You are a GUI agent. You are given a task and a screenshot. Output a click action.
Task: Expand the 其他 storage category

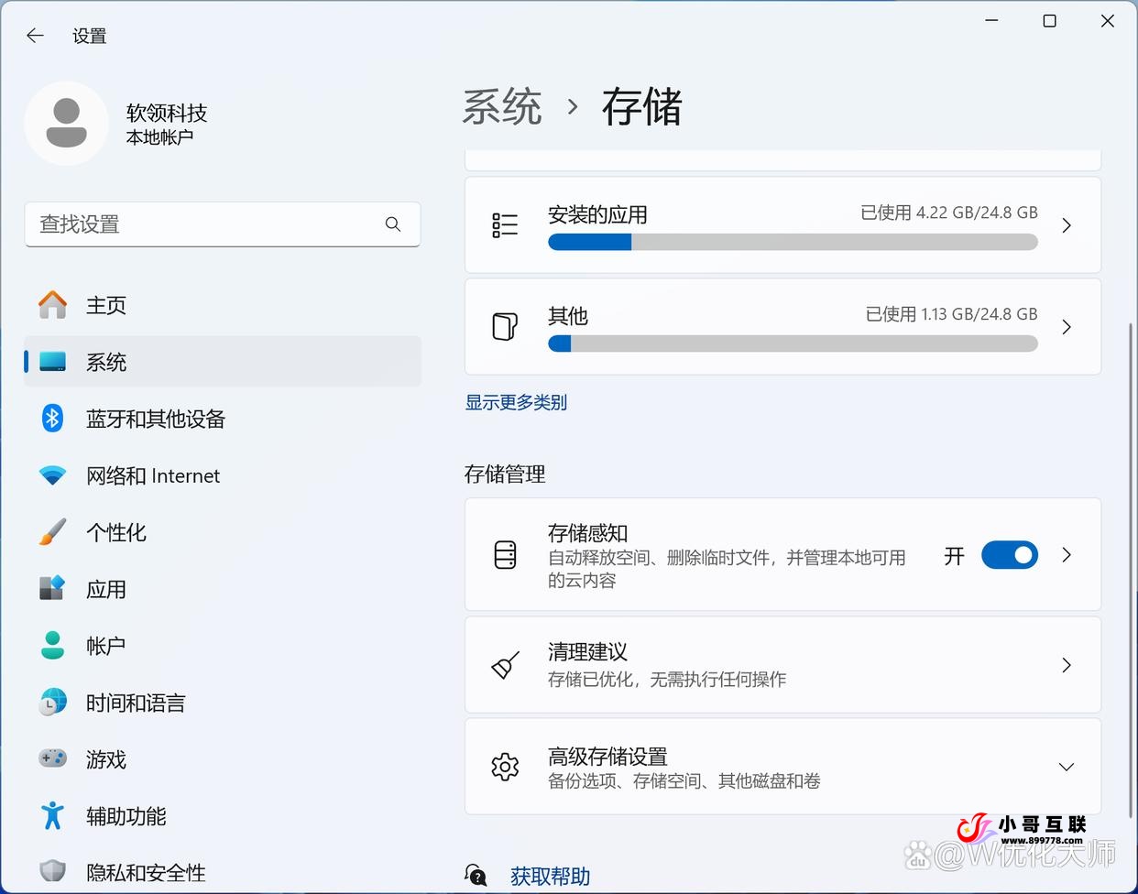pyautogui.click(x=1066, y=326)
